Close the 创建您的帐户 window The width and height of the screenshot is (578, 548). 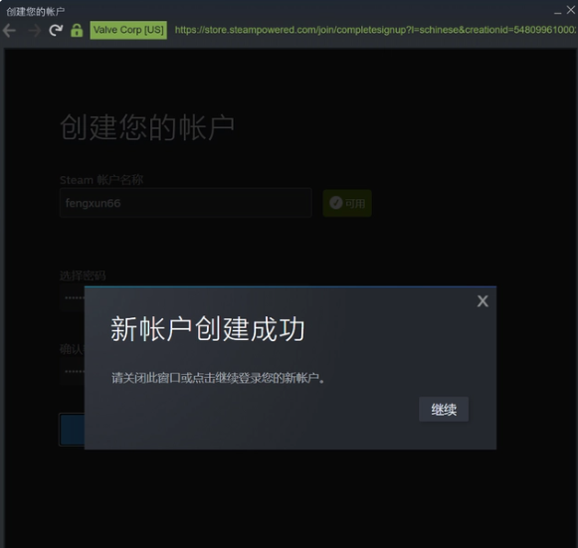tap(571, 10)
